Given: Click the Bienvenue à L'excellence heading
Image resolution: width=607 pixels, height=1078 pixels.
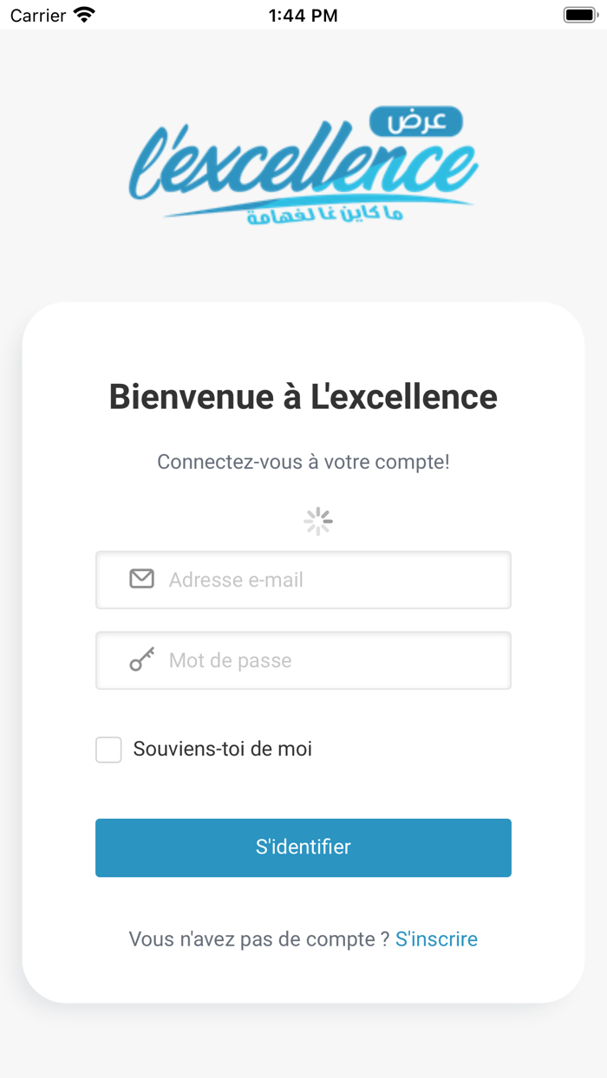Looking at the screenshot, I should tap(303, 396).
